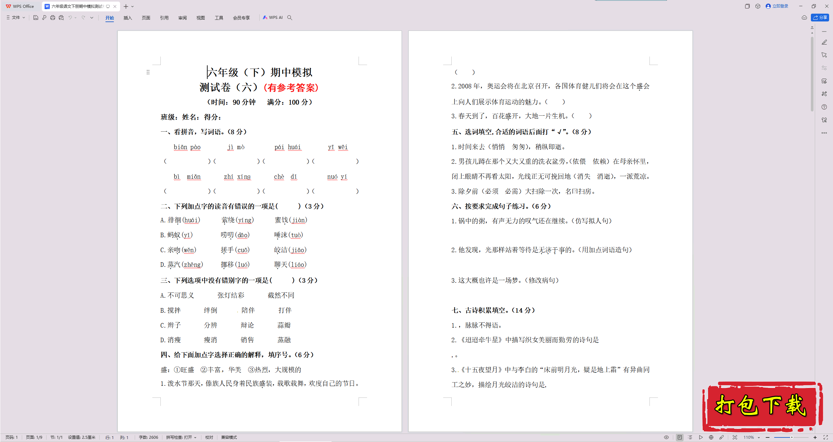The image size is (833, 442).
Task: Open the 审阅 ribbon tab
Action: 183,18
